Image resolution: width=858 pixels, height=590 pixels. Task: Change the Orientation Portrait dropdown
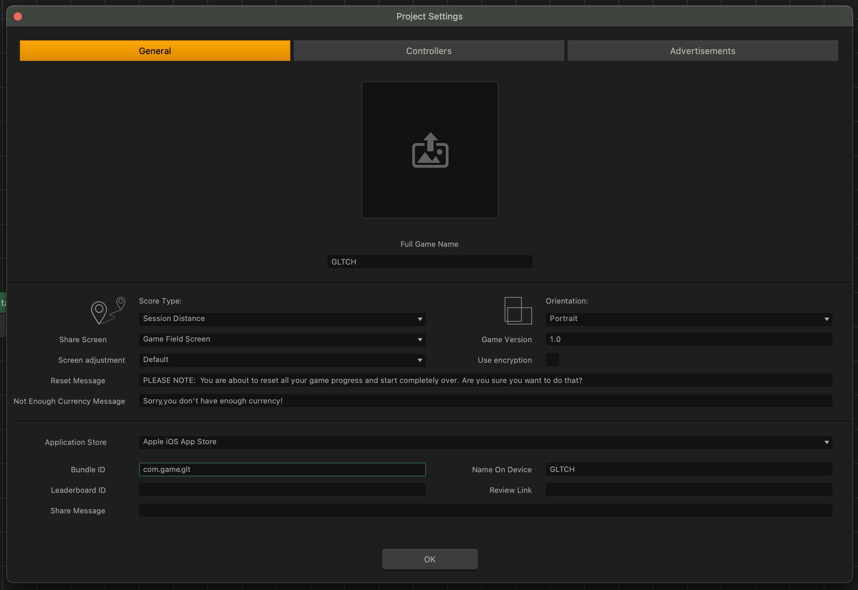click(689, 319)
